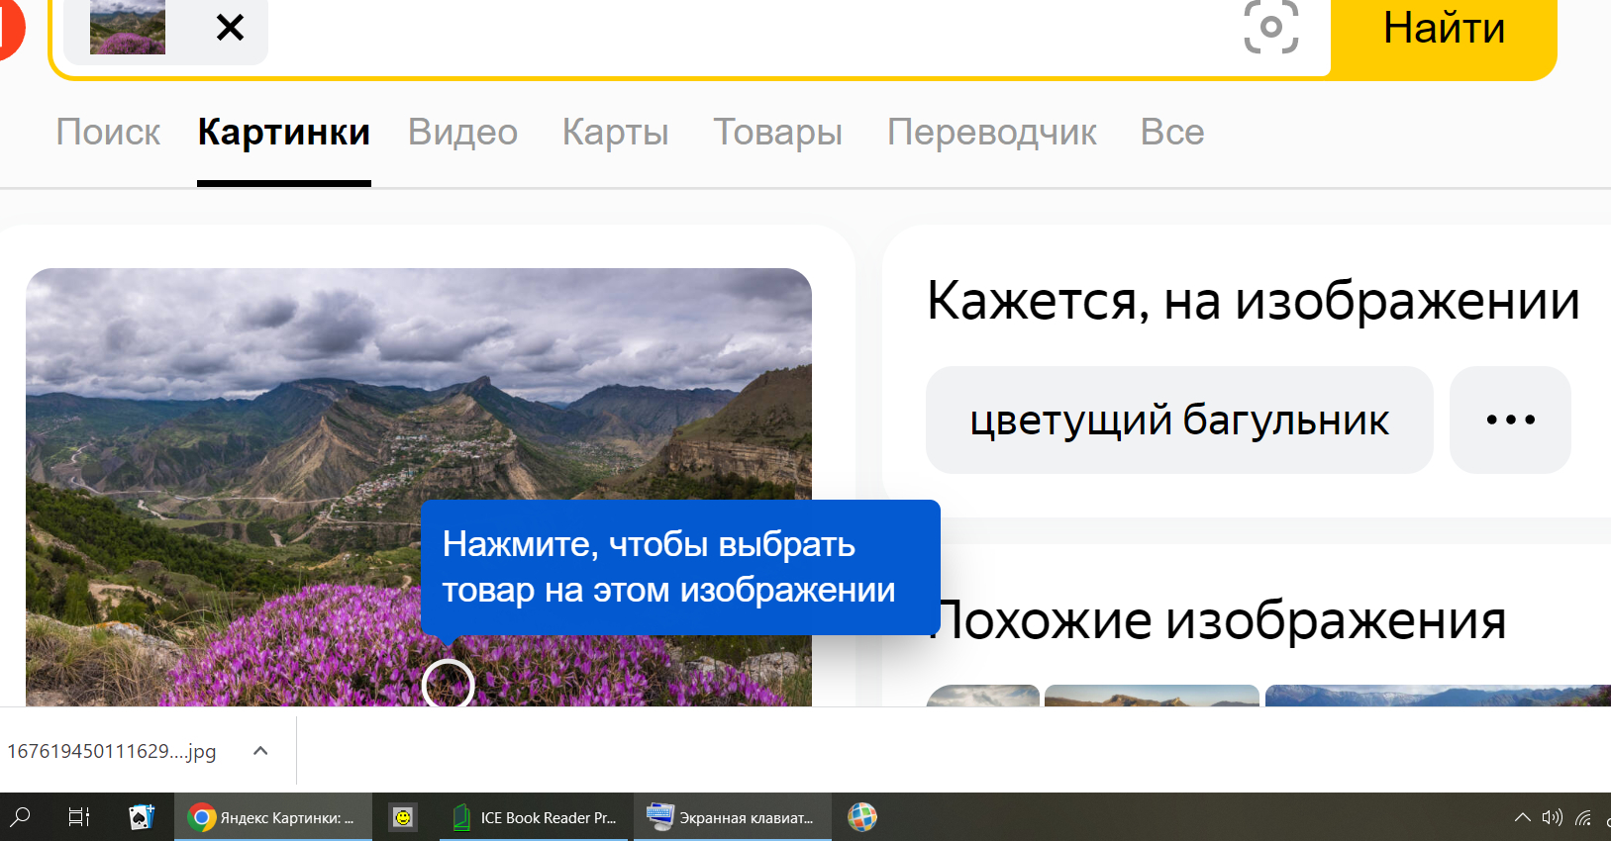
Task: Expand the Все services menu
Action: point(1172,132)
